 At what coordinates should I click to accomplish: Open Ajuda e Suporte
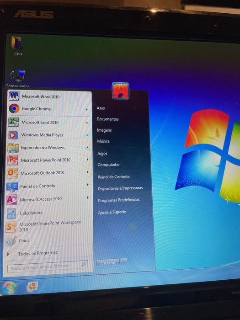[x=112, y=212]
